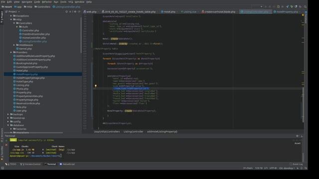Image resolution: width=319 pixels, height=179 pixels.
Task: Open the VCS menu
Action: (71, 2)
